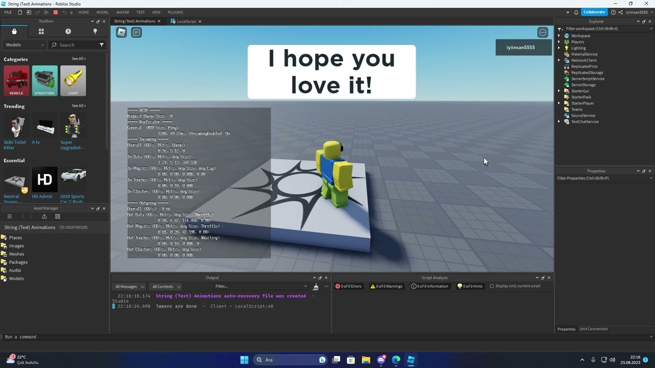Click the Asset Manager bulk import upload icon
The height and width of the screenshot is (368, 655).
44,216
